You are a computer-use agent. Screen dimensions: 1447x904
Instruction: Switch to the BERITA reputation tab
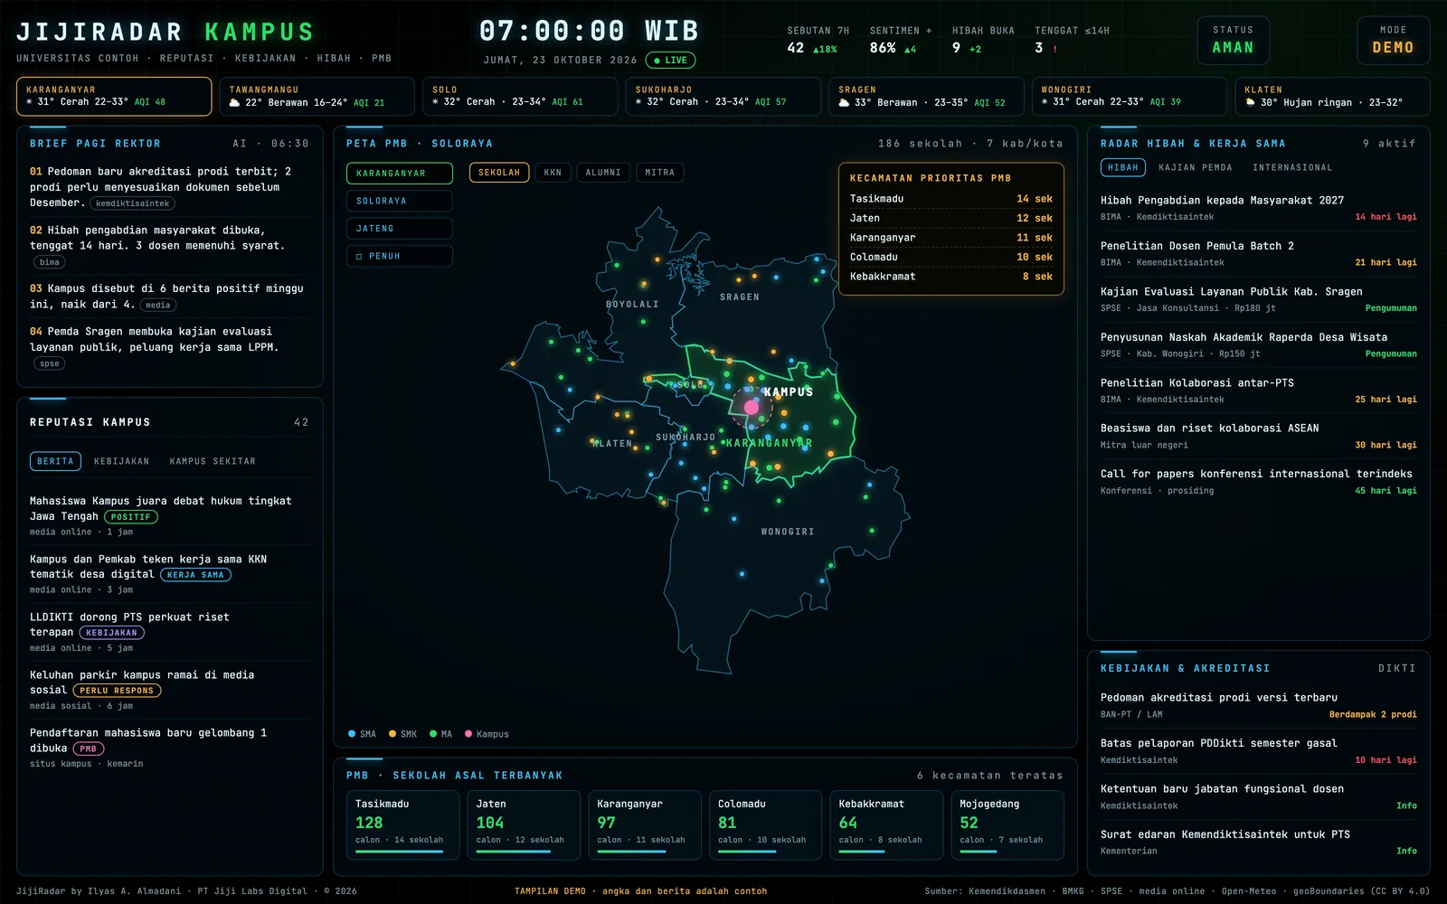coord(55,461)
